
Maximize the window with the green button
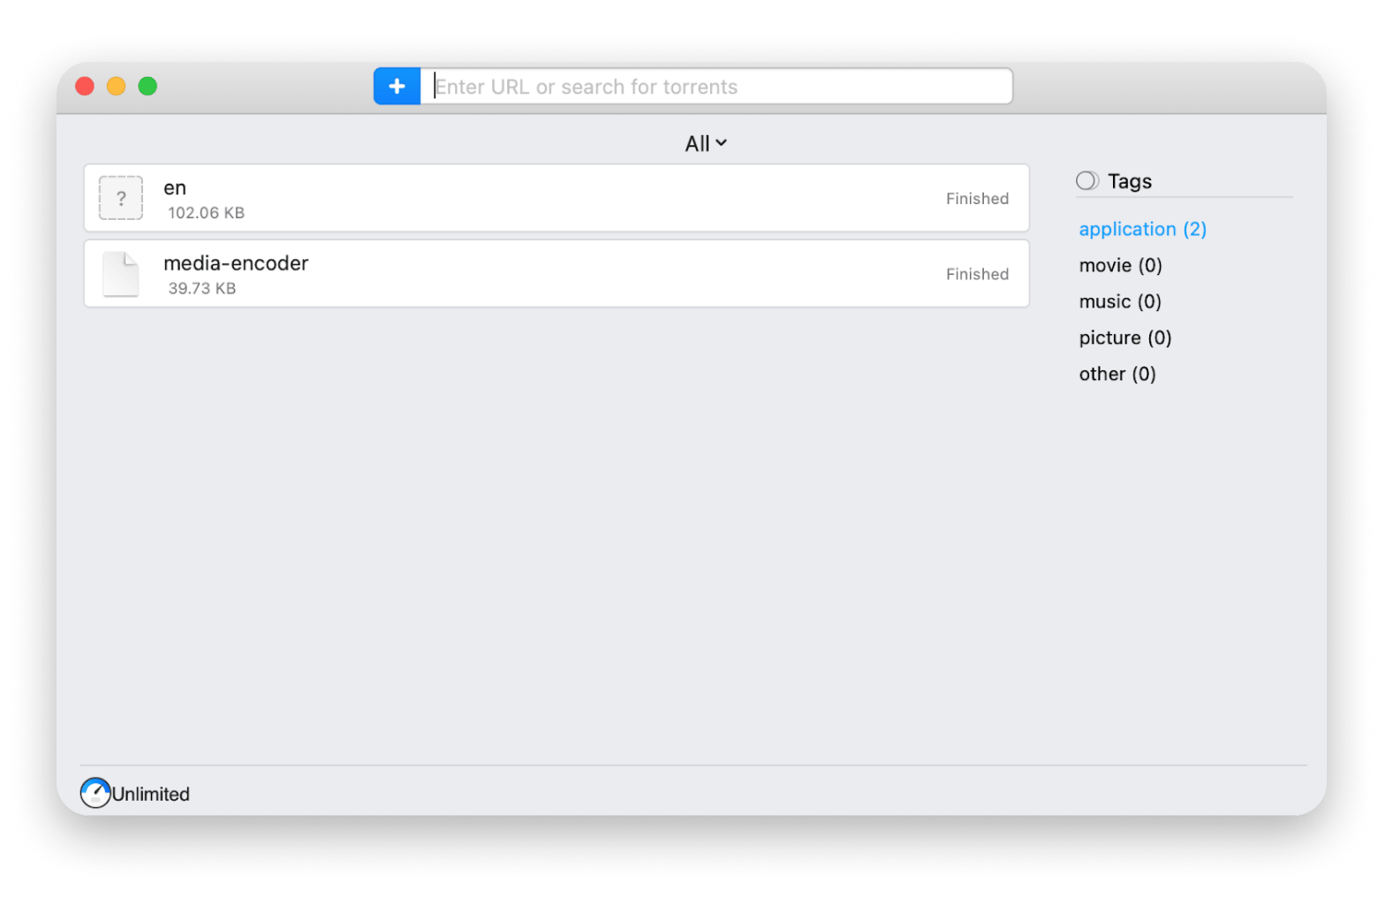148,86
